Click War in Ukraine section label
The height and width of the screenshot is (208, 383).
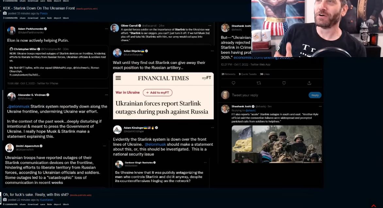(x=127, y=93)
